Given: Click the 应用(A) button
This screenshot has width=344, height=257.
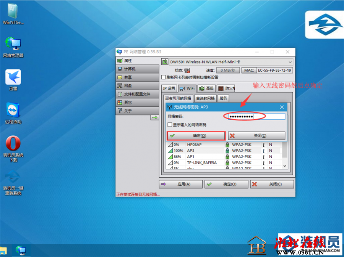Looking at the screenshot, I should (180, 184).
